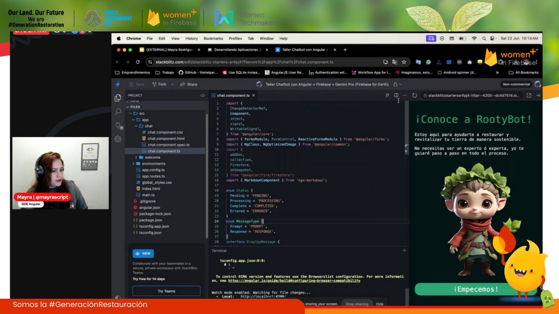The image size is (559, 314).
Task: Open the Files explorer icon in StackBlitz sidebar
Action: [x=118, y=98]
